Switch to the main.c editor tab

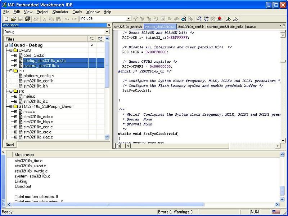pos(251,27)
